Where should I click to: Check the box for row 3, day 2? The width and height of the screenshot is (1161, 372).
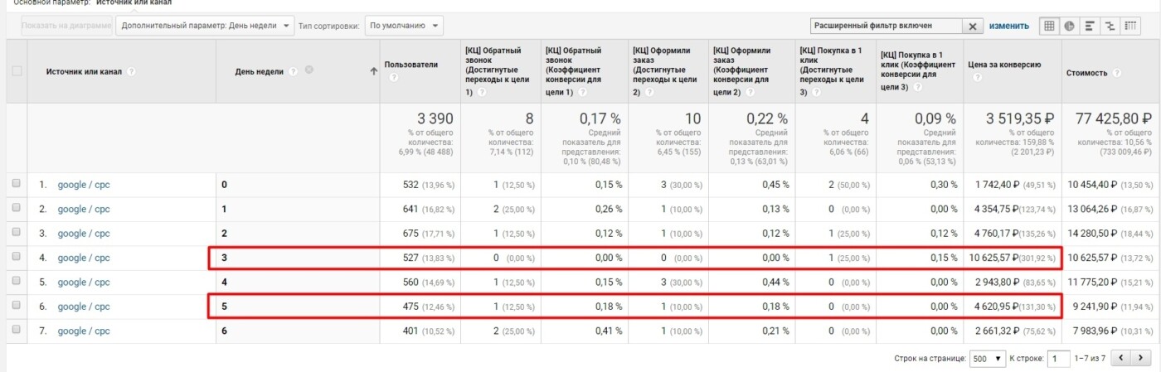click(16, 233)
